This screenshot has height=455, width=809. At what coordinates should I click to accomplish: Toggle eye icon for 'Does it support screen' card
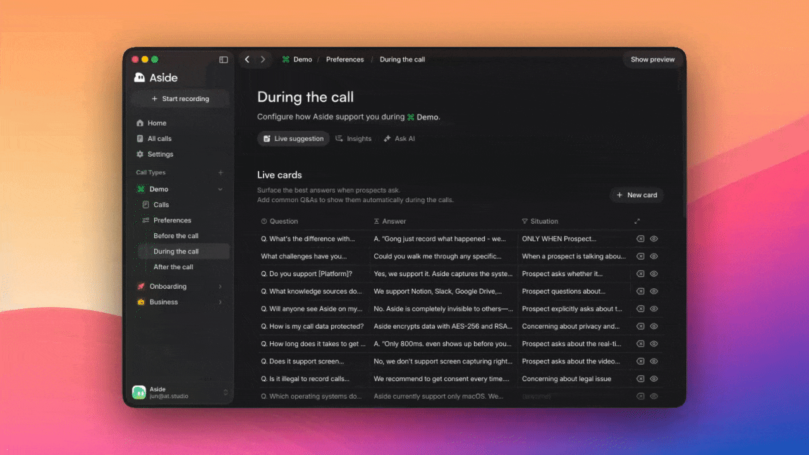[x=654, y=361]
